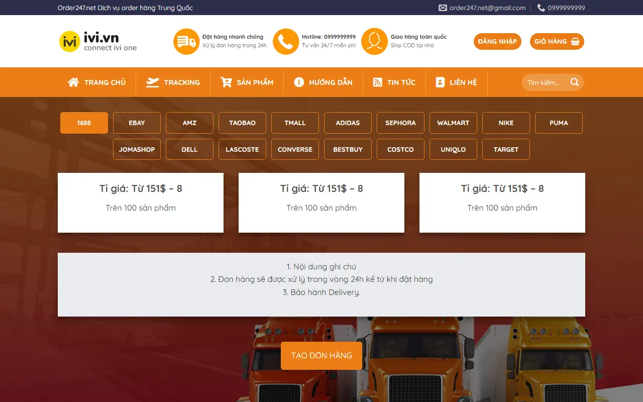
Task: Click the 'Đặt hàng nhanh chóng' text
Action: [233, 37]
